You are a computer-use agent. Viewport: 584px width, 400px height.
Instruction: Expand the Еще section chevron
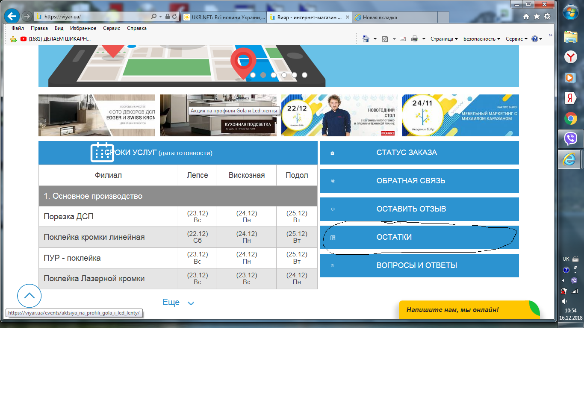click(191, 303)
